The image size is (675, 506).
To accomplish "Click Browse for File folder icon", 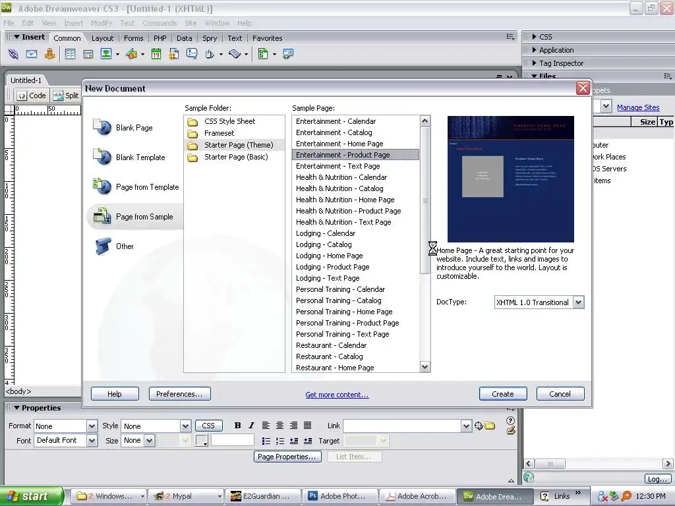I will pos(490,426).
